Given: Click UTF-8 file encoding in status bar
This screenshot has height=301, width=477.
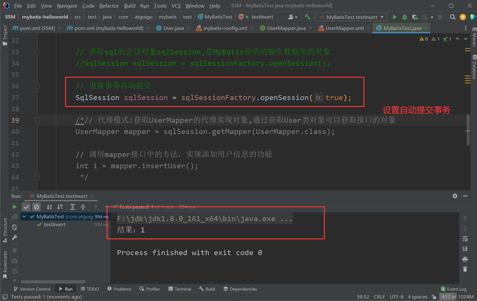Looking at the screenshot, I should click(397, 297).
